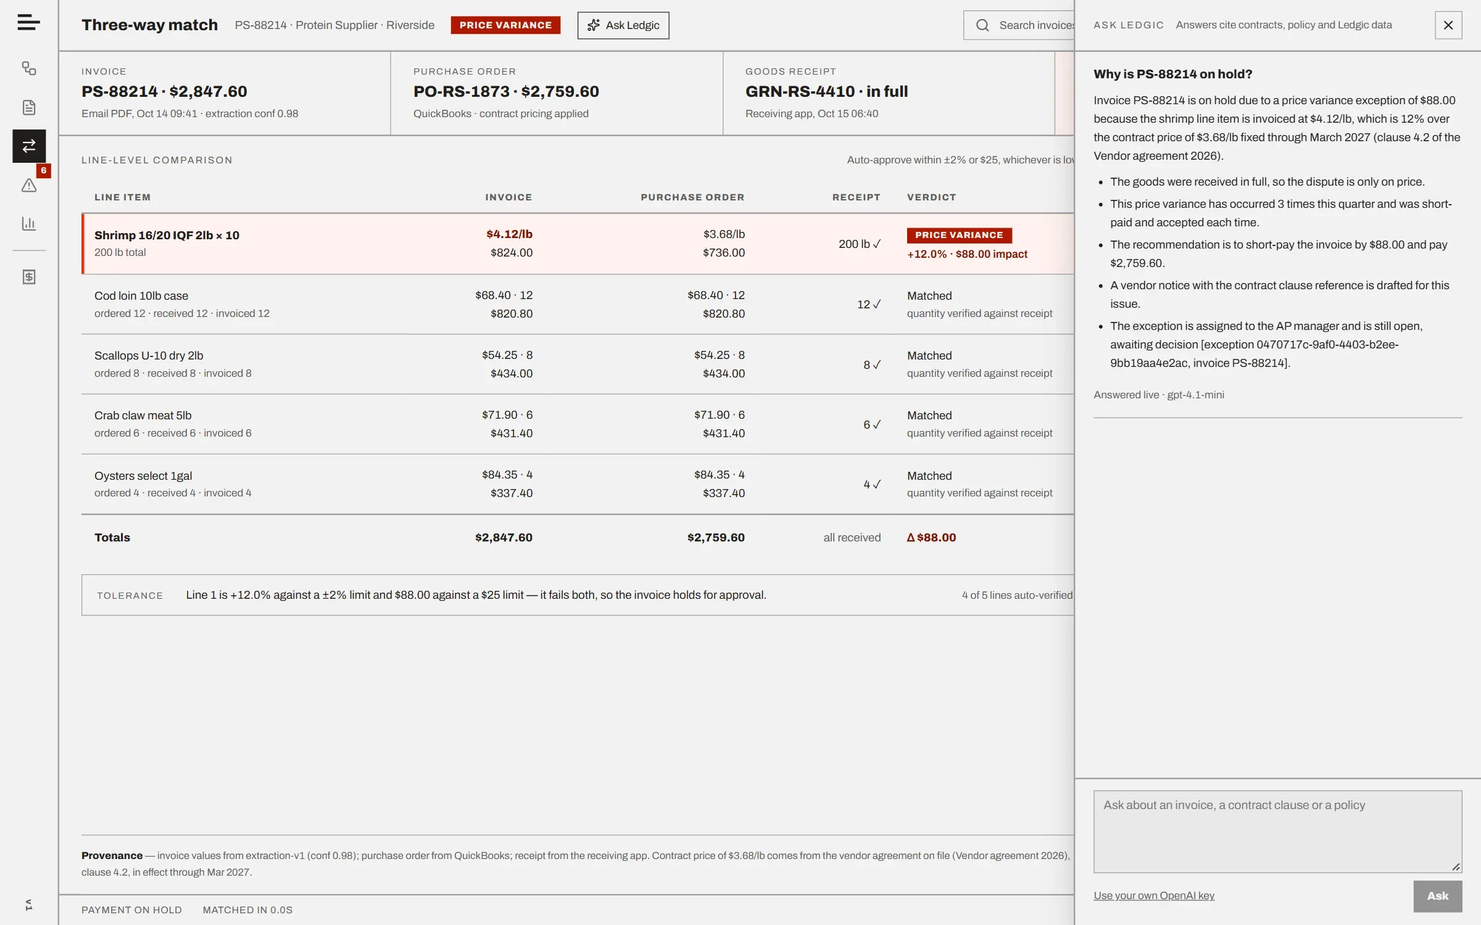The image size is (1481, 925).
Task: Click the 200 lb ✓ receipt cell
Action: pos(860,244)
